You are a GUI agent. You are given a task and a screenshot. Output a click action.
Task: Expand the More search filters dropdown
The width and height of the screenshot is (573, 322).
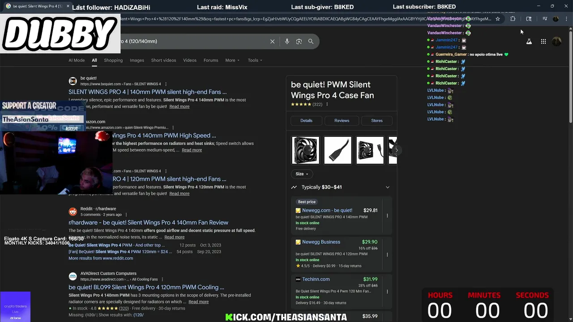click(x=232, y=60)
